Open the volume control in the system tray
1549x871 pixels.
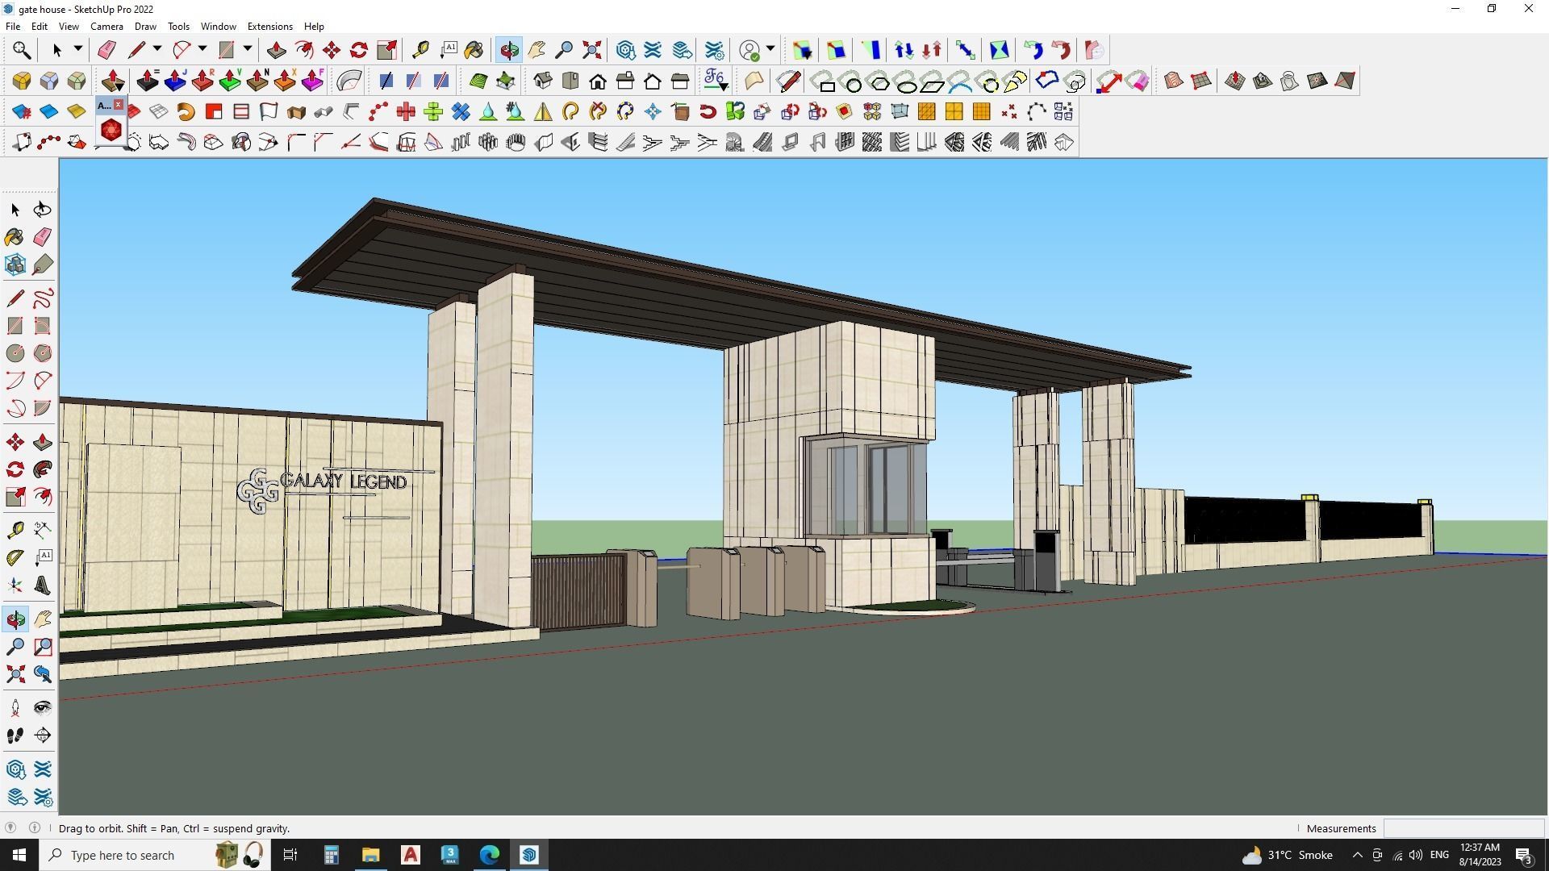[x=1416, y=855]
